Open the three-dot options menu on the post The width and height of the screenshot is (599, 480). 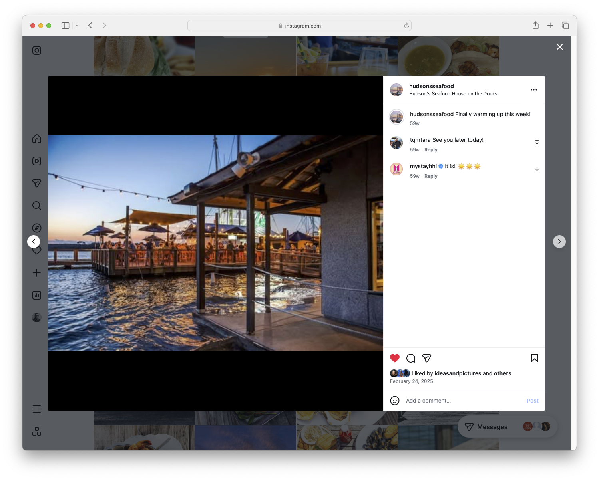coord(534,90)
